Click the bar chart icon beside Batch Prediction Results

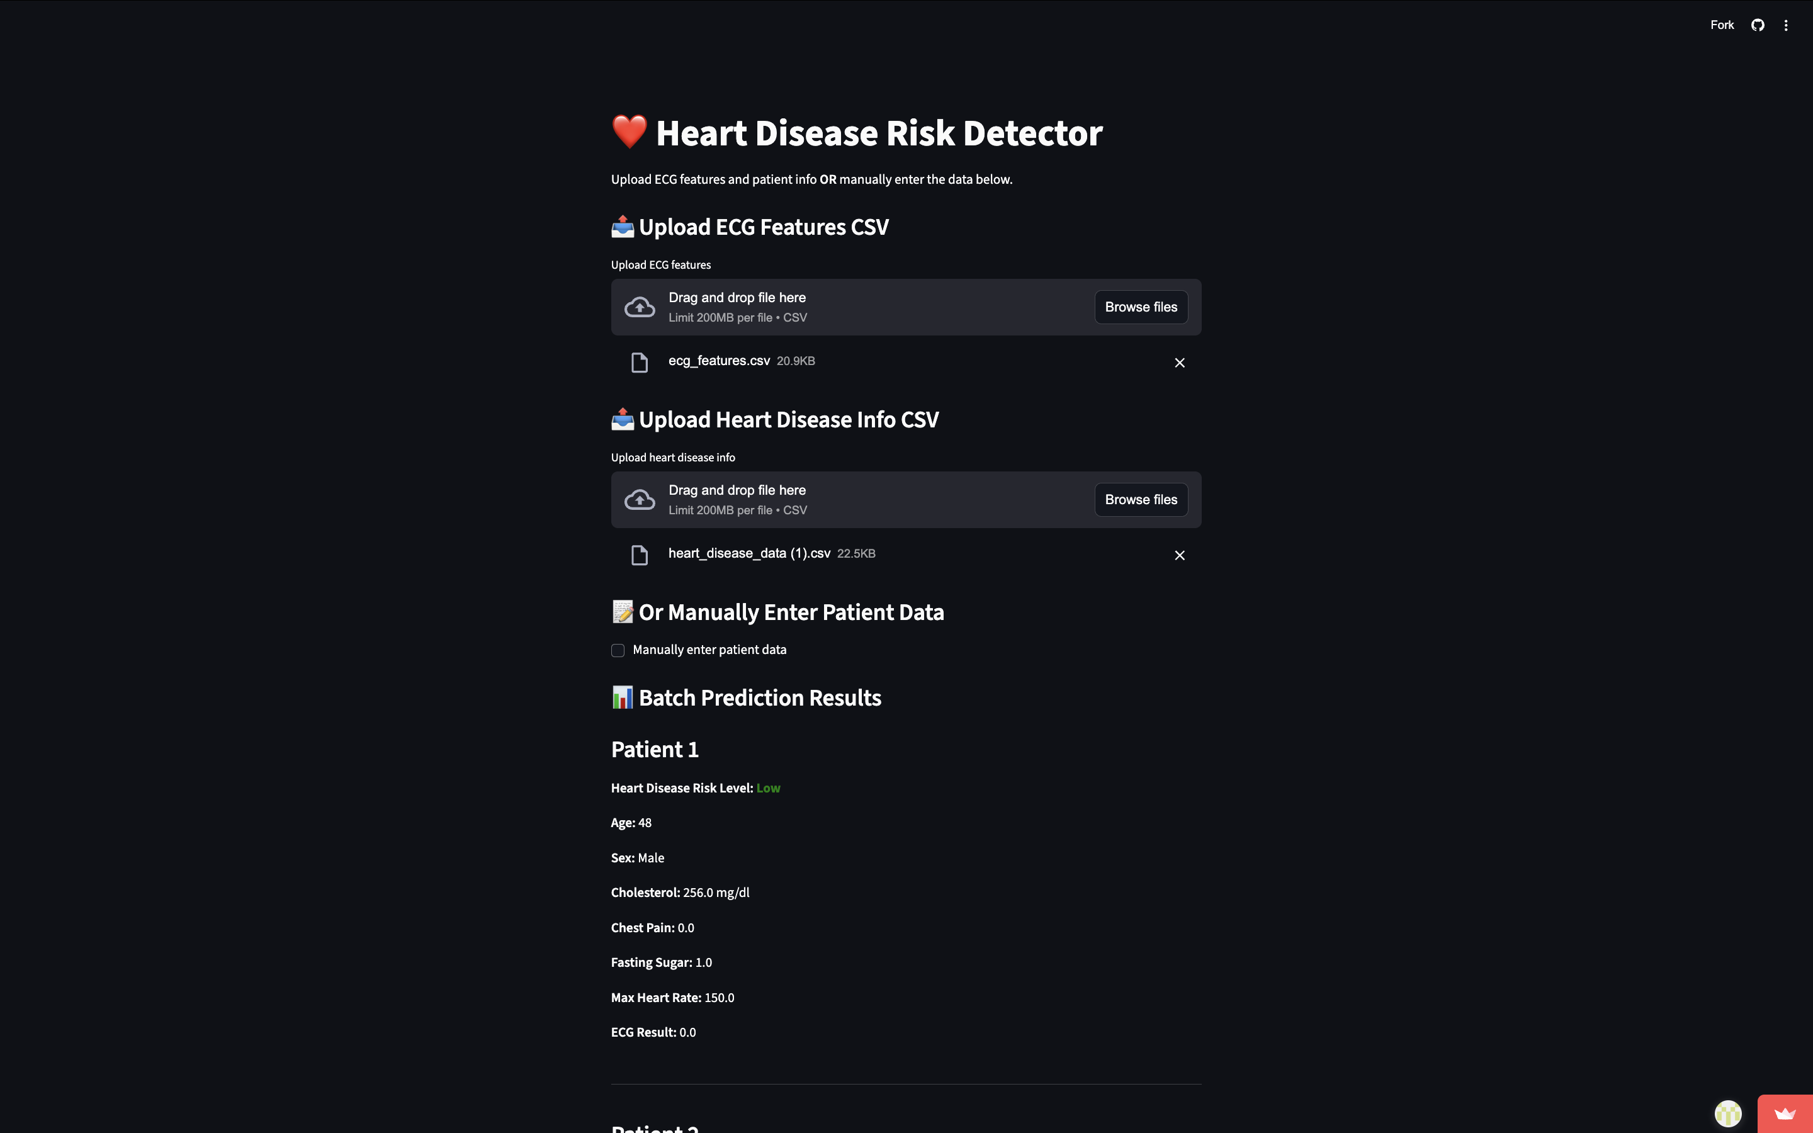click(x=622, y=697)
